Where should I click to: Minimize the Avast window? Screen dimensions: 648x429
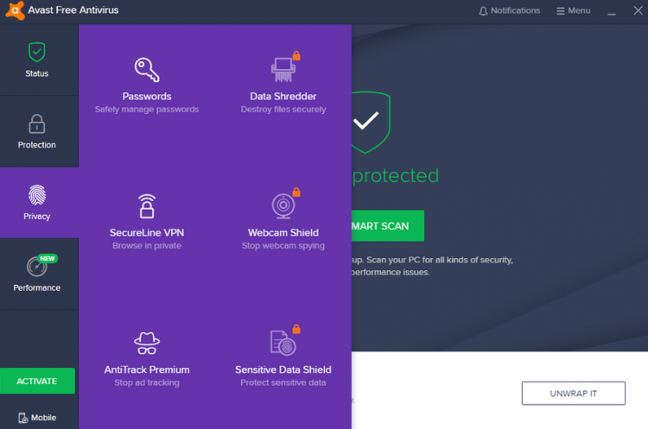pos(612,11)
